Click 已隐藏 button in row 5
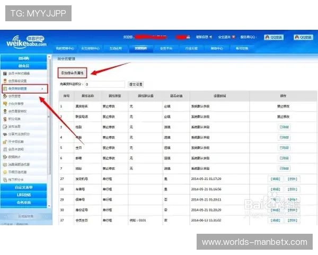The height and width of the screenshot is (255, 318). [x=284, y=148]
